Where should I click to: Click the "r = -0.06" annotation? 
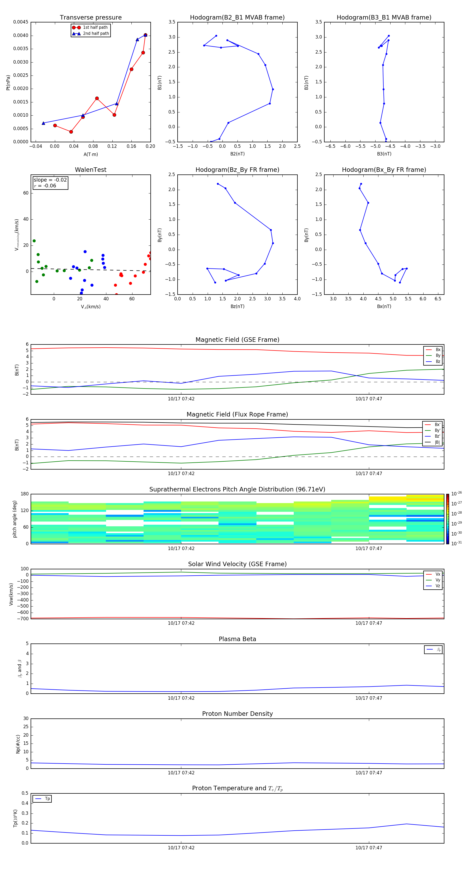[x=45, y=186]
